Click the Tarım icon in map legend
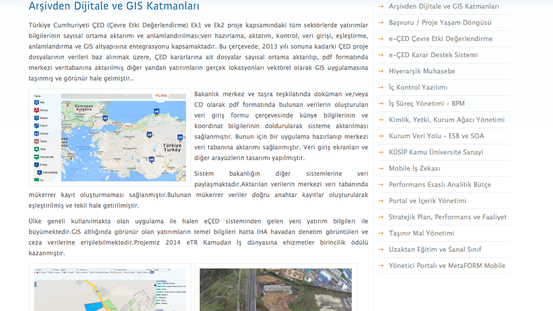The width and height of the screenshot is (553, 311). point(36,141)
